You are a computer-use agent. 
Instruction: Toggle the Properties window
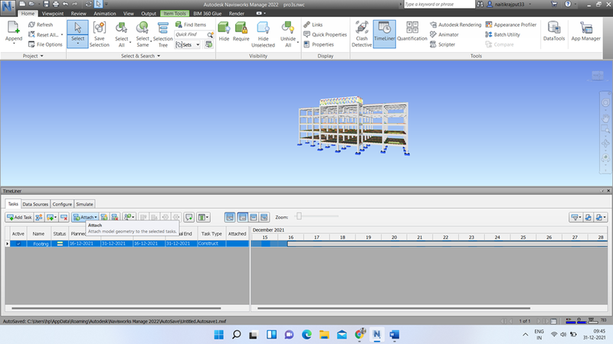point(319,44)
